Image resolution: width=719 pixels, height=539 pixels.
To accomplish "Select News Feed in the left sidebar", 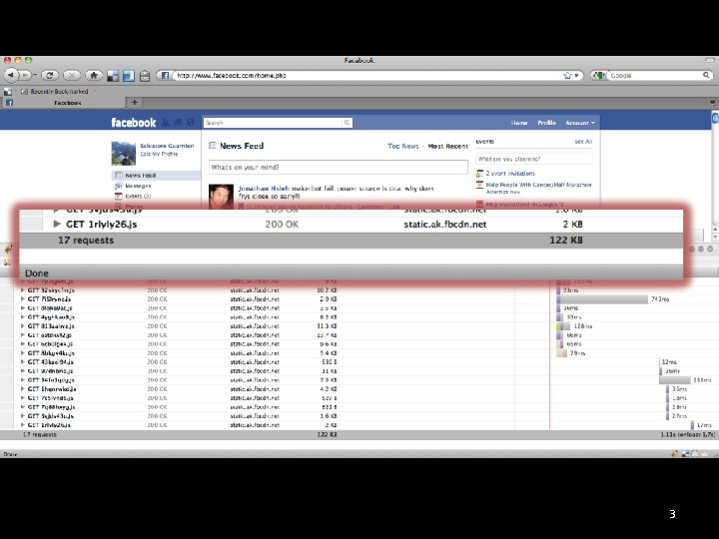I will (x=156, y=175).
